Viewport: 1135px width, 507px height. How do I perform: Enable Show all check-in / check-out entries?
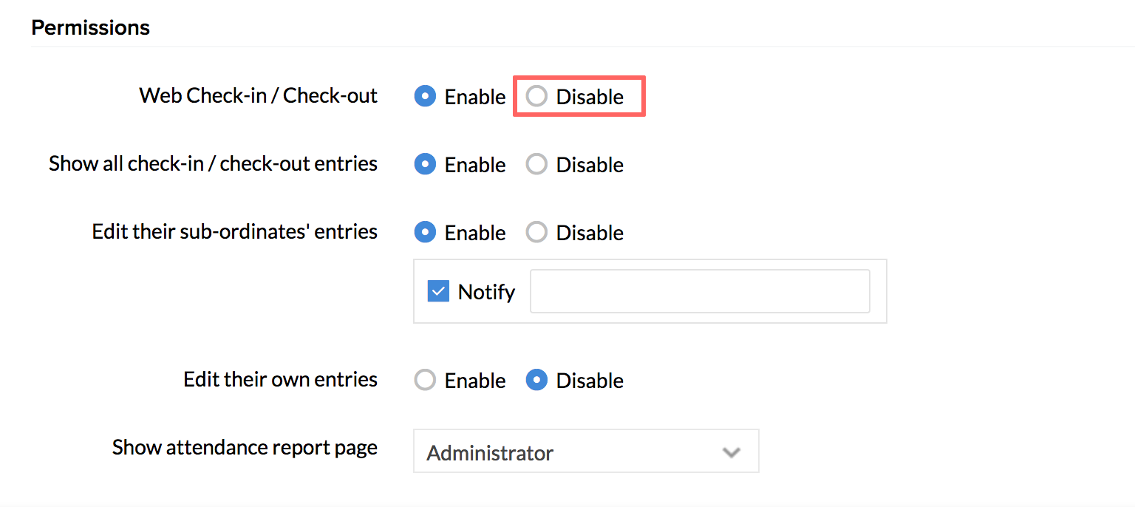[425, 165]
